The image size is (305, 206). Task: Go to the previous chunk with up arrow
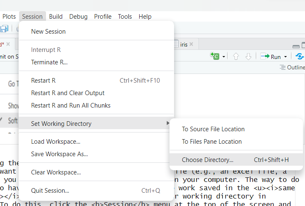(236, 56)
